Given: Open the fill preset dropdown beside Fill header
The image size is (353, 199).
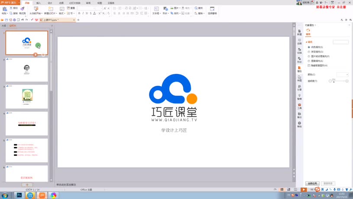Looking at the screenshot, I should pyautogui.click(x=340, y=42).
